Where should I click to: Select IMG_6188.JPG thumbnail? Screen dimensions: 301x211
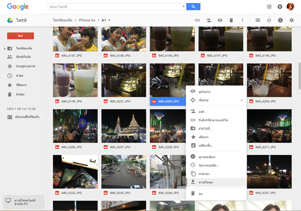(124, 39)
